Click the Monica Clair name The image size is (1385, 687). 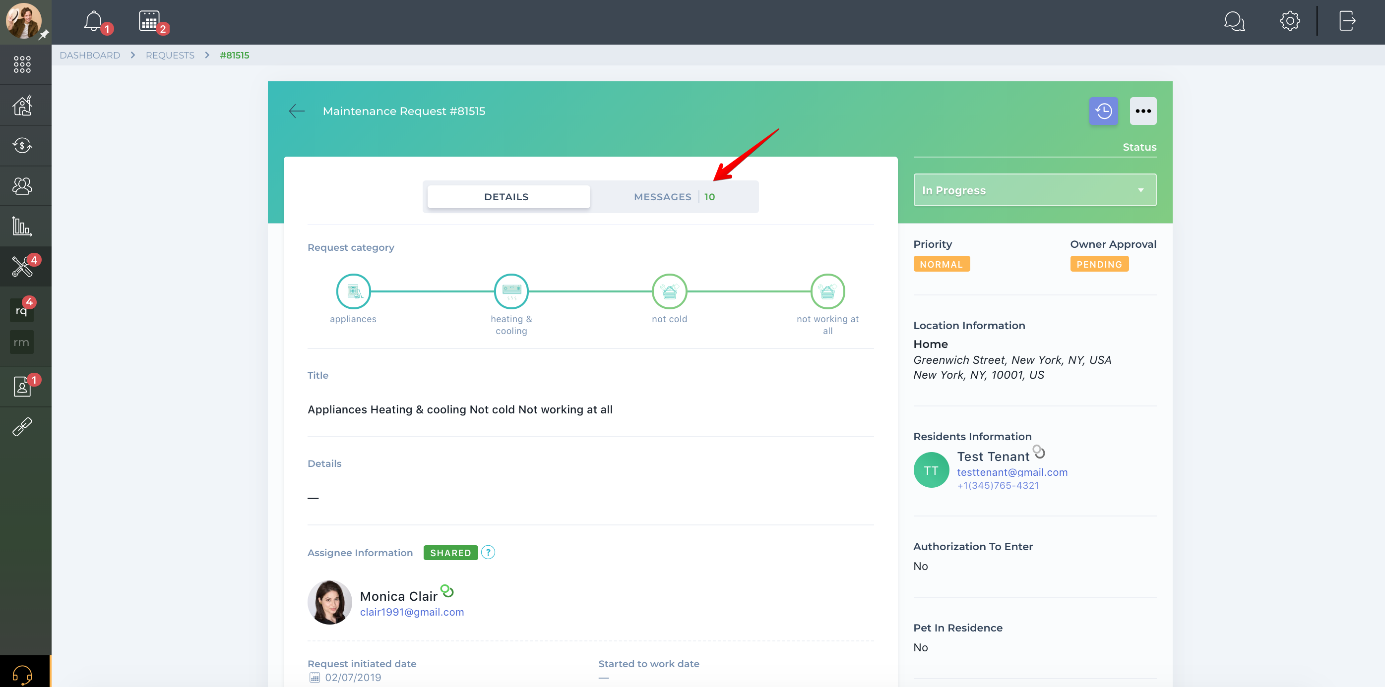tap(398, 596)
